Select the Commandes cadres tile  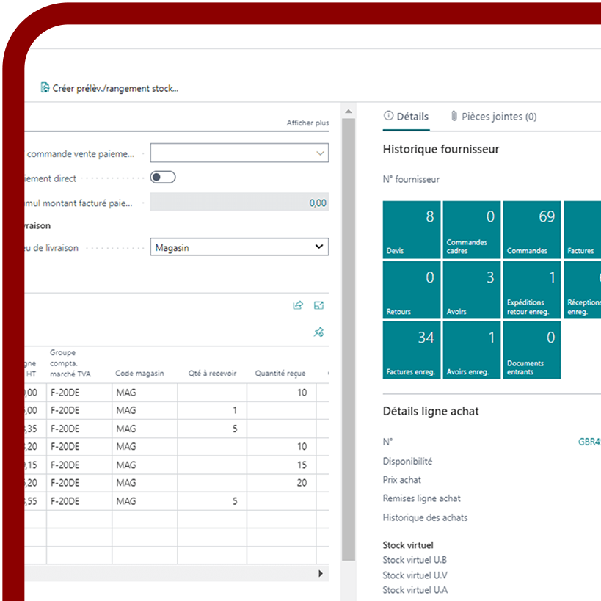[x=472, y=230]
